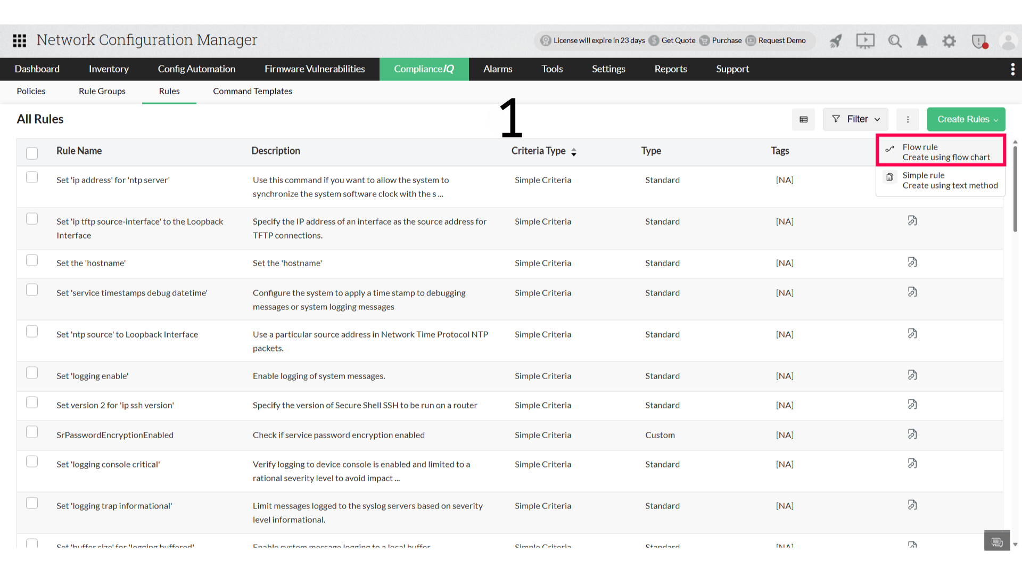Choose Flow rule menu option
Image resolution: width=1022 pixels, height=575 pixels.
(940, 152)
